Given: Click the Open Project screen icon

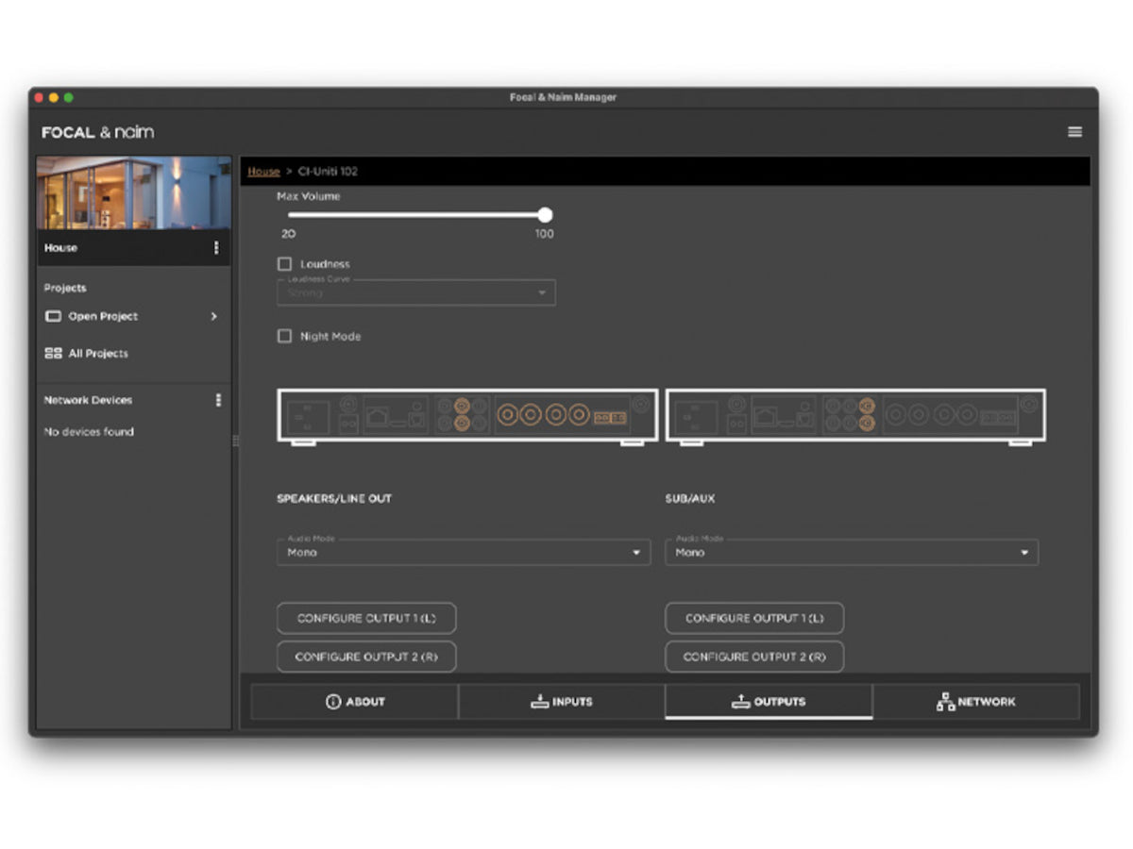Looking at the screenshot, I should tap(53, 317).
